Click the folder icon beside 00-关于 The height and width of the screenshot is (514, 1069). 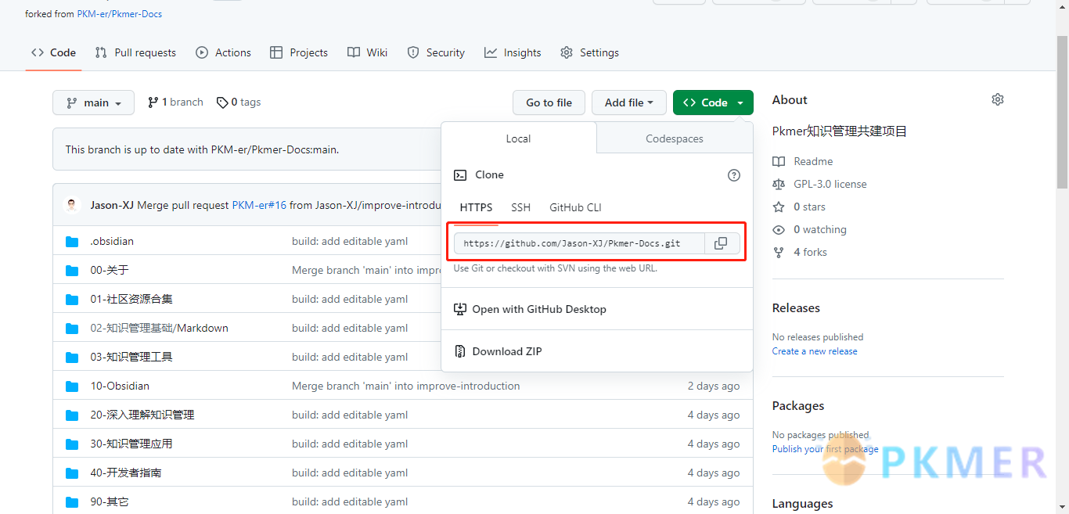(x=72, y=270)
